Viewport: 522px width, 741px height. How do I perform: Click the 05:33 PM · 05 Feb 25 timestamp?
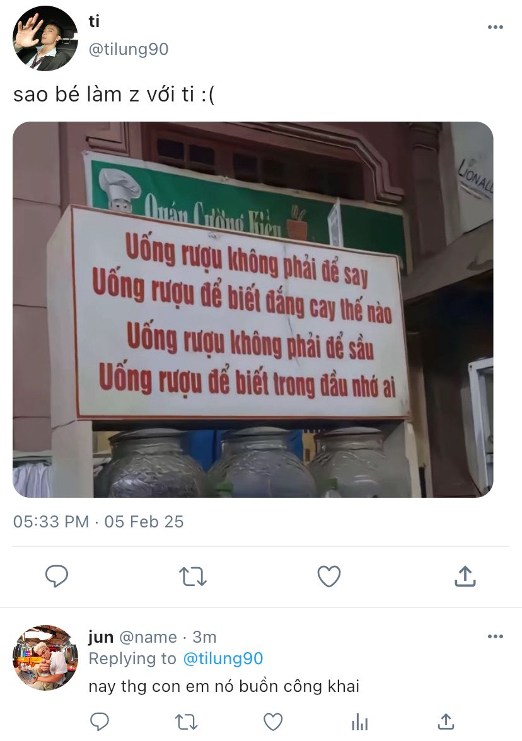(x=98, y=522)
